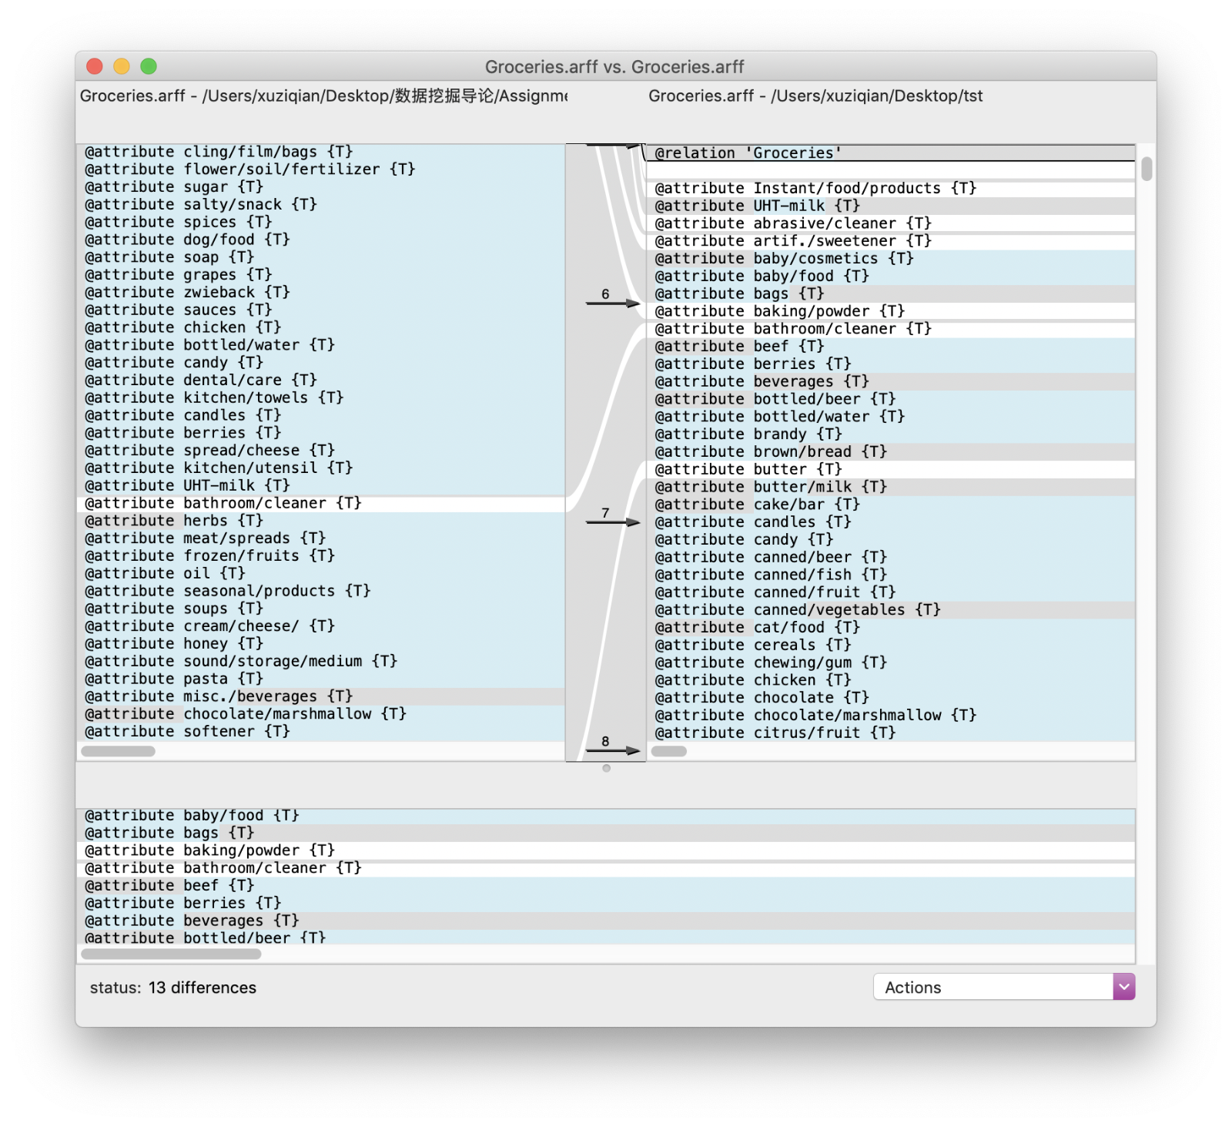Select left line 'dog/food {T}'
The image size is (1232, 1127).
pyautogui.click(x=321, y=240)
